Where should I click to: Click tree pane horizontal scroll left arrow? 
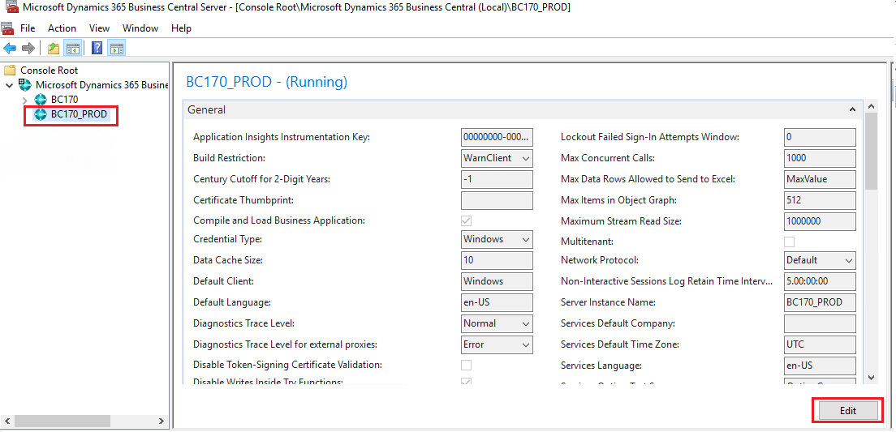6,421
